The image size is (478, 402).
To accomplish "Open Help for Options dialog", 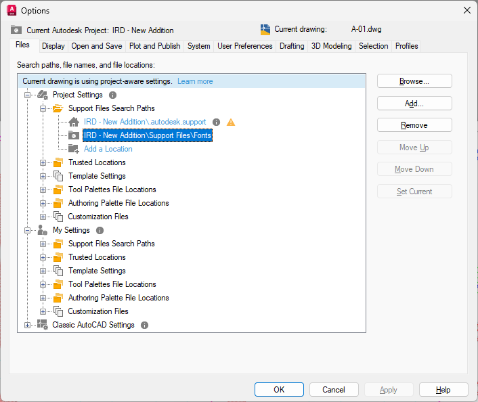I will coord(443,390).
